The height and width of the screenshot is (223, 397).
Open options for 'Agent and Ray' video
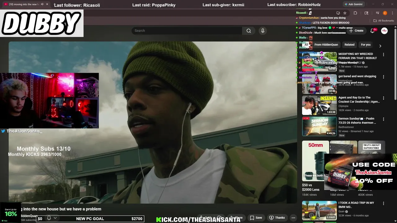pos(383,98)
